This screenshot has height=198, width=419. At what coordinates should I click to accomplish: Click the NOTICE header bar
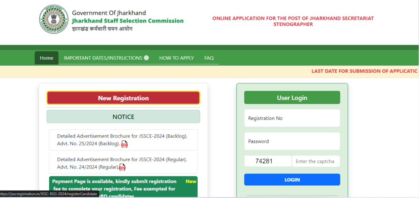(123, 117)
